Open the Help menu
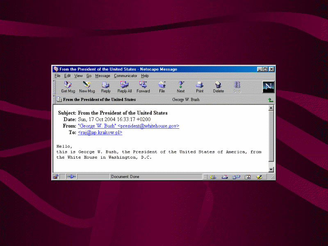The image size is (328, 246). click(x=145, y=76)
